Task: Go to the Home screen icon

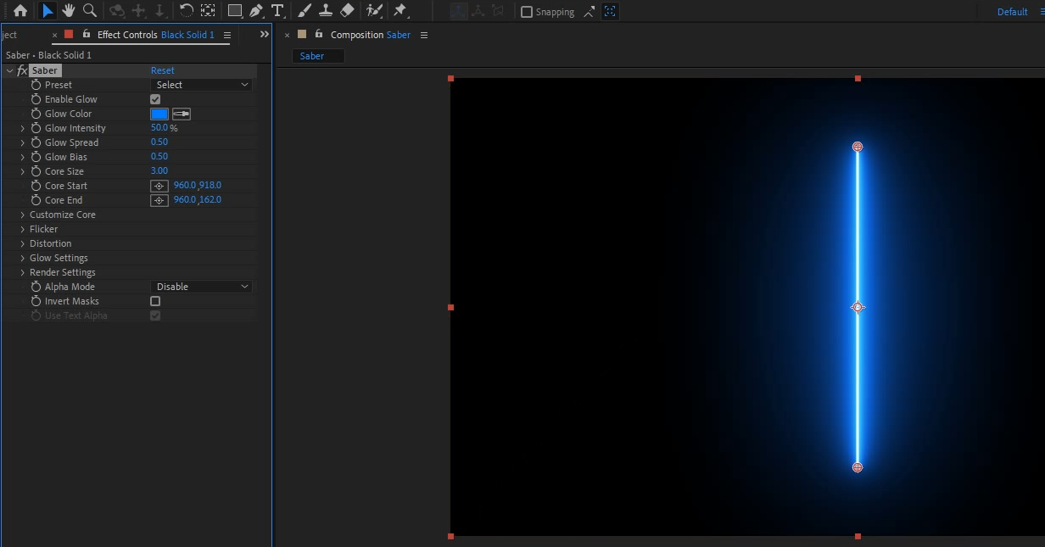Action: (20, 11)
